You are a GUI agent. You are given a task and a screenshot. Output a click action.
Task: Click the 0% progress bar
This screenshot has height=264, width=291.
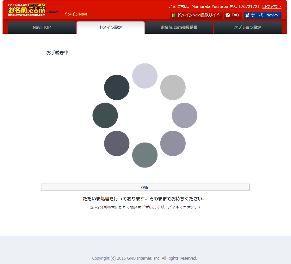coord(145,187)
